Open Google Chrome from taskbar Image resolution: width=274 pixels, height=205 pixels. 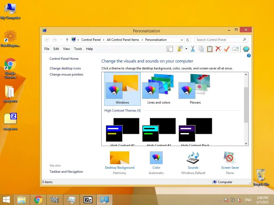[x=38, y=200]
